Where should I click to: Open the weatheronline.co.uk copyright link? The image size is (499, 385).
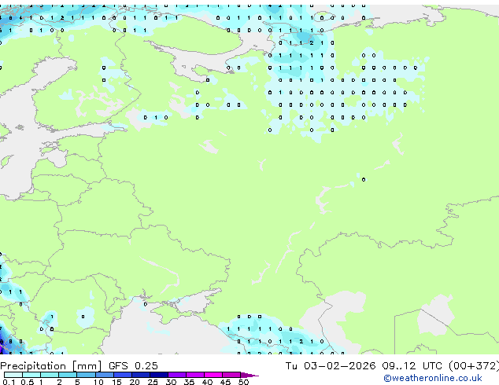(433, 378)
